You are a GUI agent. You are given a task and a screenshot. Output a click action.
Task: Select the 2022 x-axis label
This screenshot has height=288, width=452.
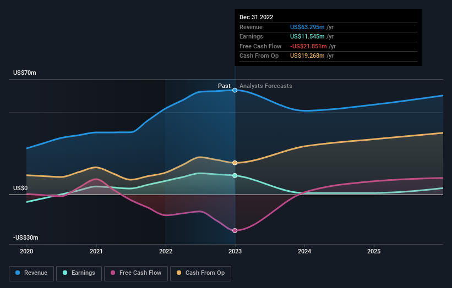pos(166,251)
